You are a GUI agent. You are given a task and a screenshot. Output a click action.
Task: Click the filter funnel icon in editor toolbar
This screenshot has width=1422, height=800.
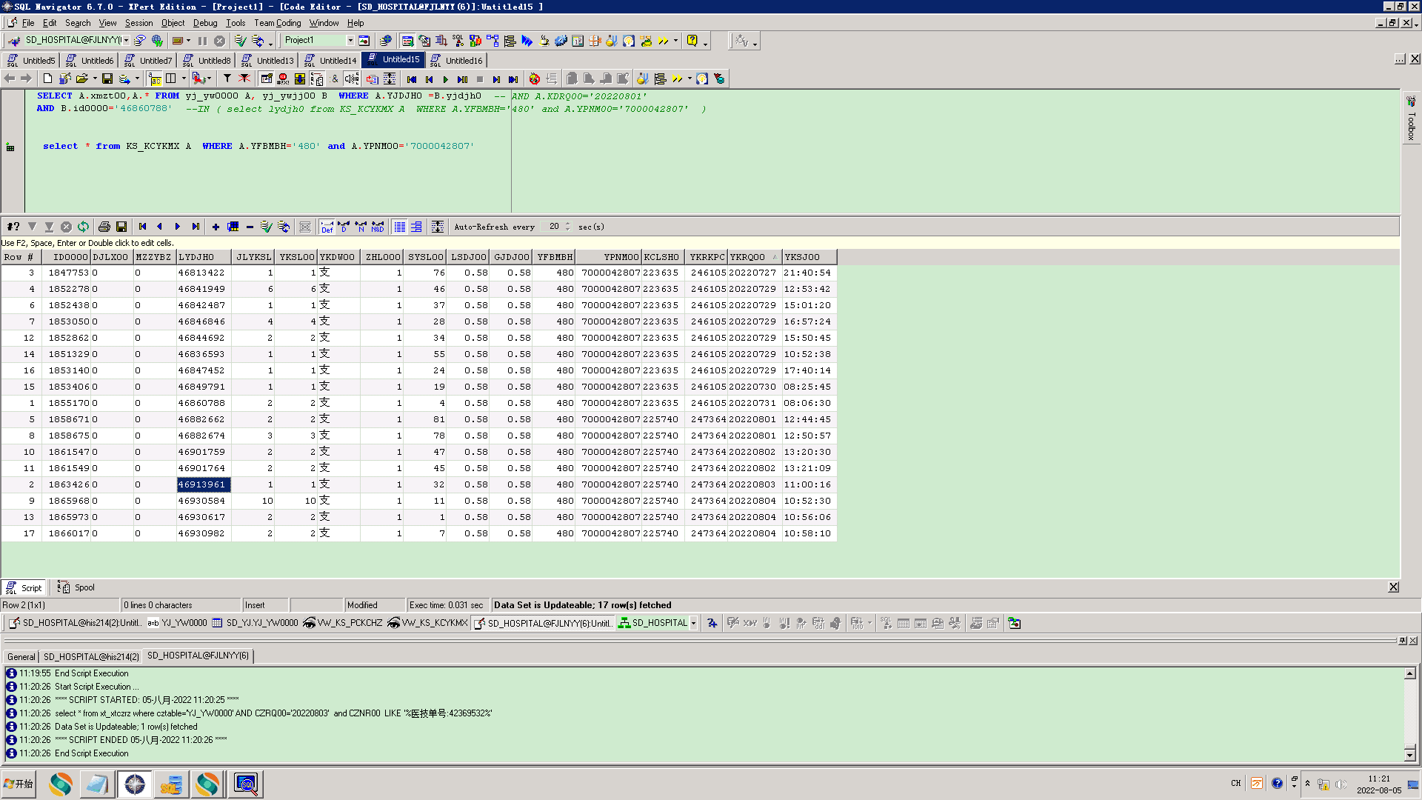click(x=227, y=79)
